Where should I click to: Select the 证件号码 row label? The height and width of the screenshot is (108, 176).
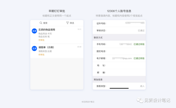coord(101,23)
